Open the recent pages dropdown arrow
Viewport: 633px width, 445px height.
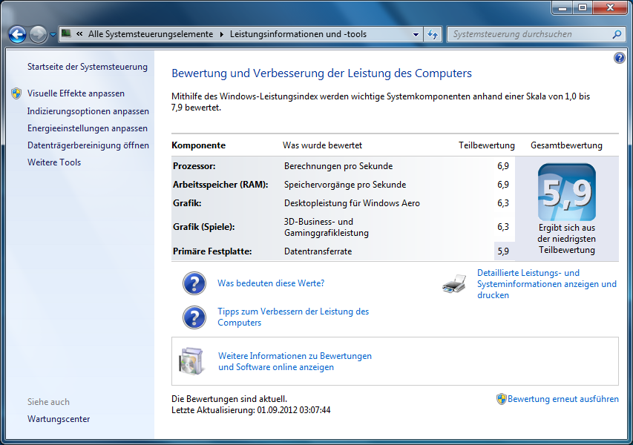[53, 35]
